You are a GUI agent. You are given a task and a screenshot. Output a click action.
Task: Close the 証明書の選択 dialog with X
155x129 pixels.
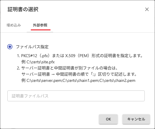click(x=147, y=9)
